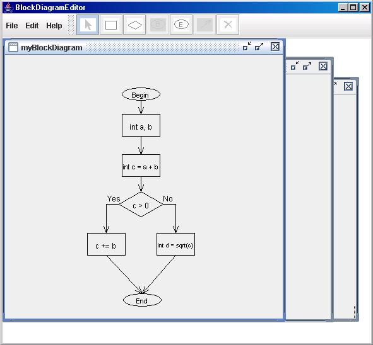
Task: Activate the arrow connector tool
Action: coord(204,25)
